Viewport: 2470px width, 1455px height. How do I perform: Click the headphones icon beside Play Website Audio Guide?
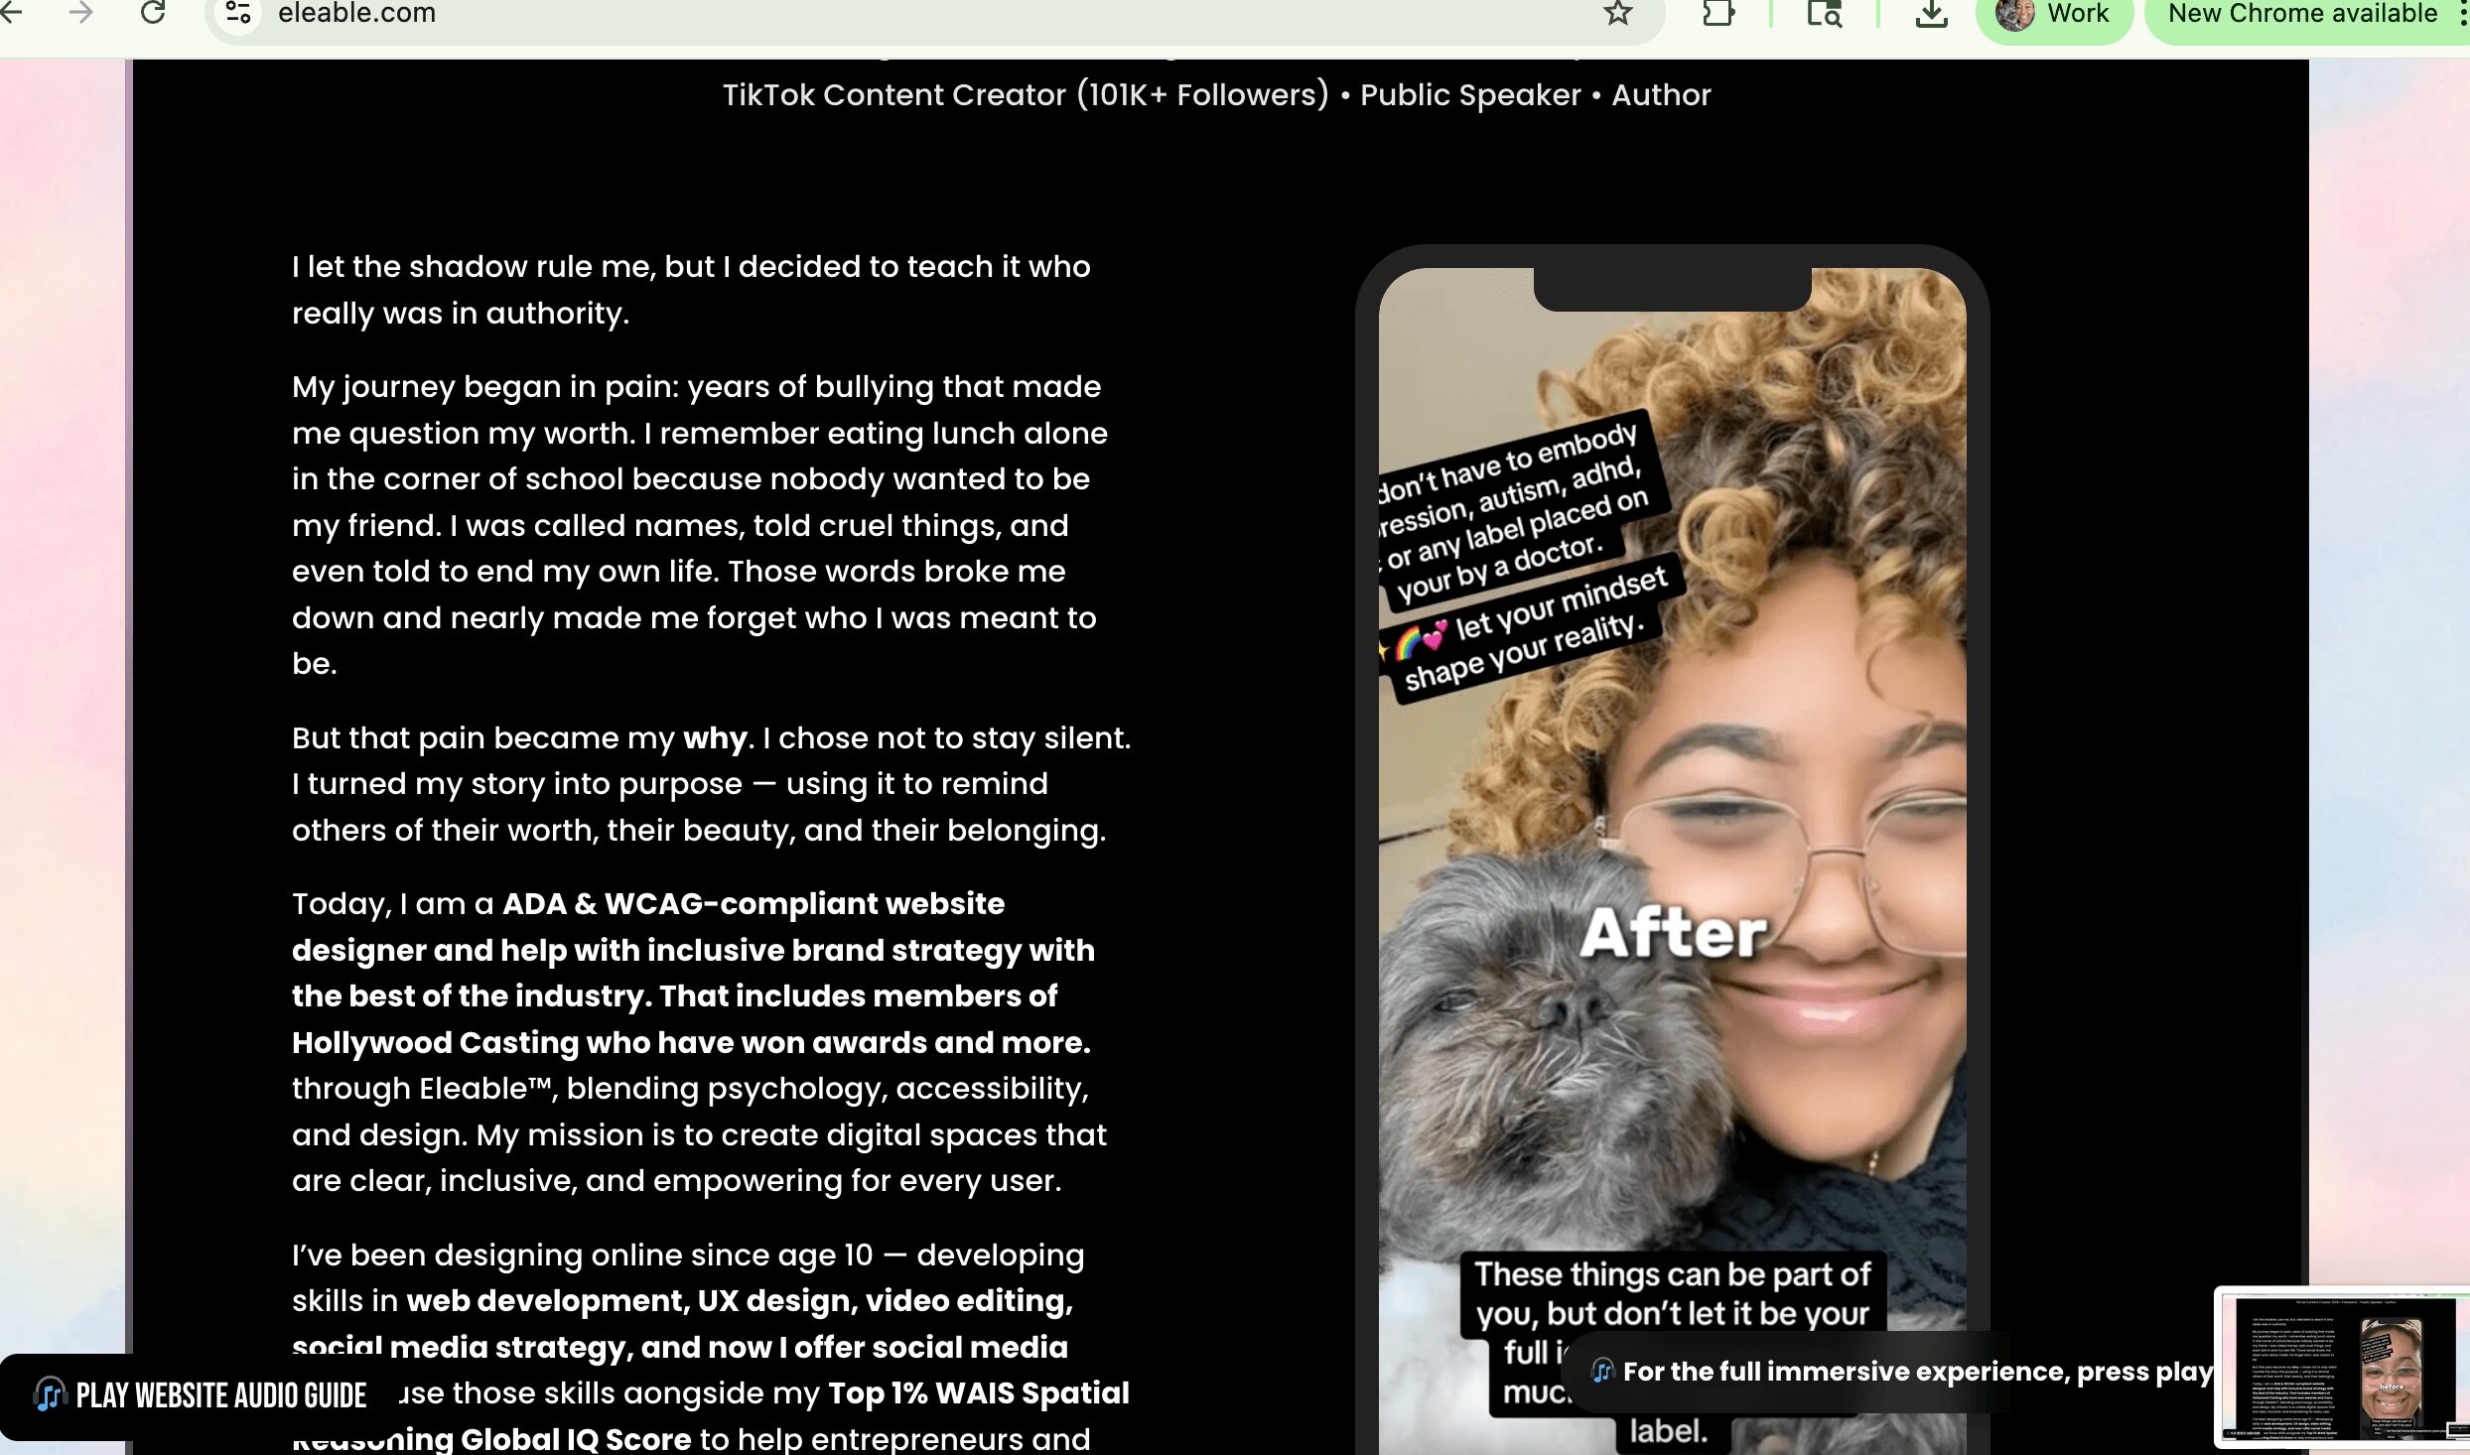point(50,1394)
